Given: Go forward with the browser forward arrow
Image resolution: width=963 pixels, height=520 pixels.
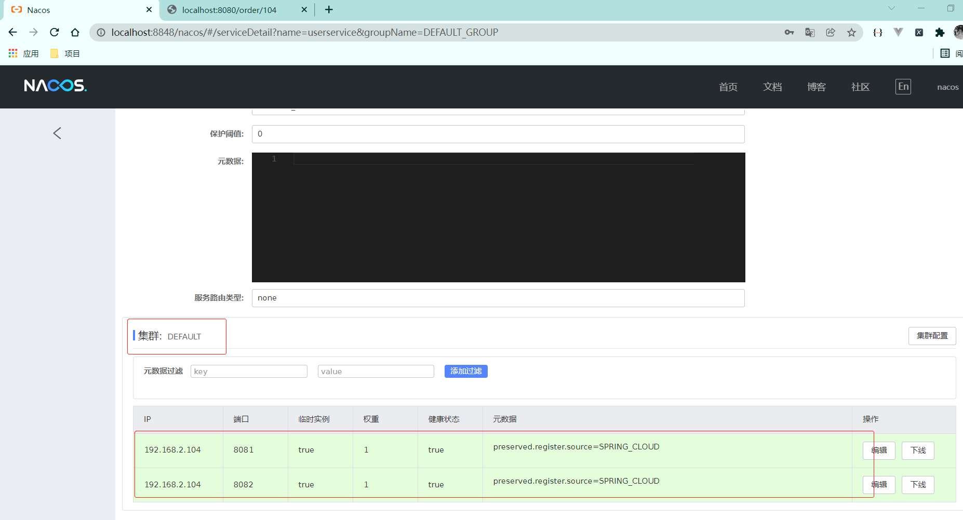Looking at the screenshot, I should point(34,32).
